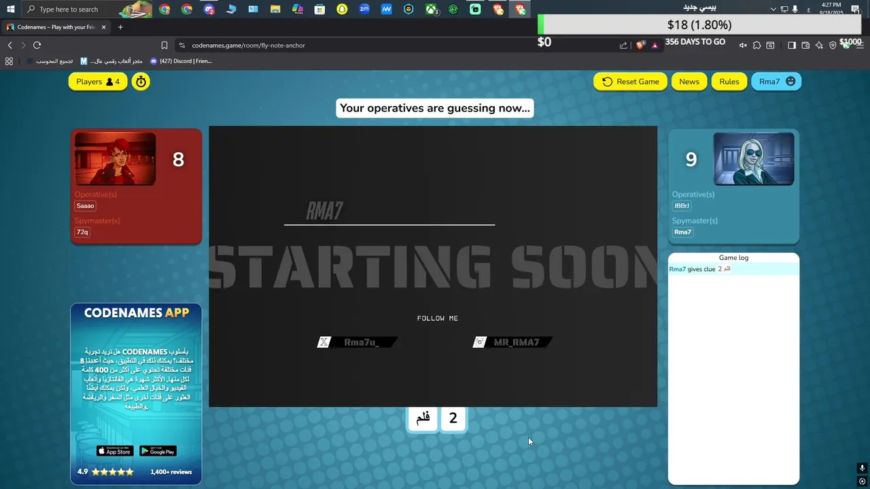Open the تجميع المحوسب bookmark

click(50, 61)
